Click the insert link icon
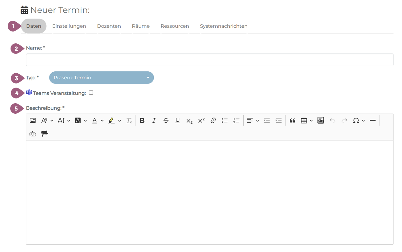 [213, 120]
